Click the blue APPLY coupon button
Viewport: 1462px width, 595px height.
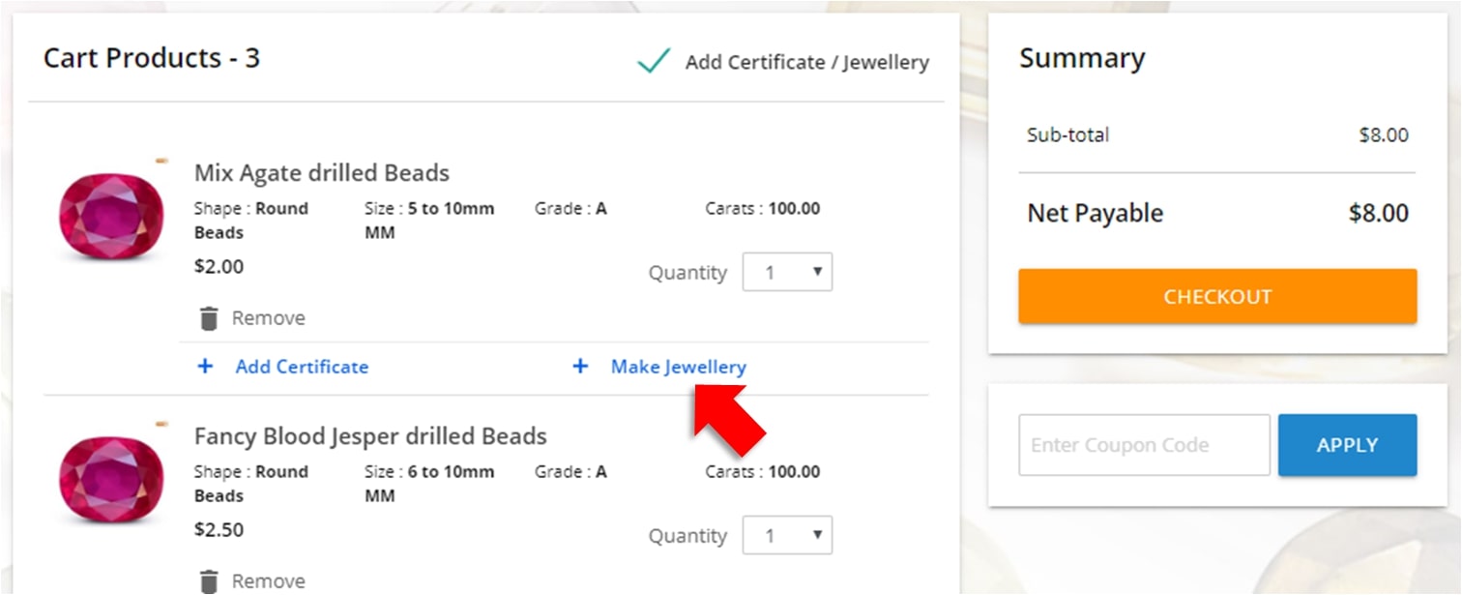(x=1347, y=445)
